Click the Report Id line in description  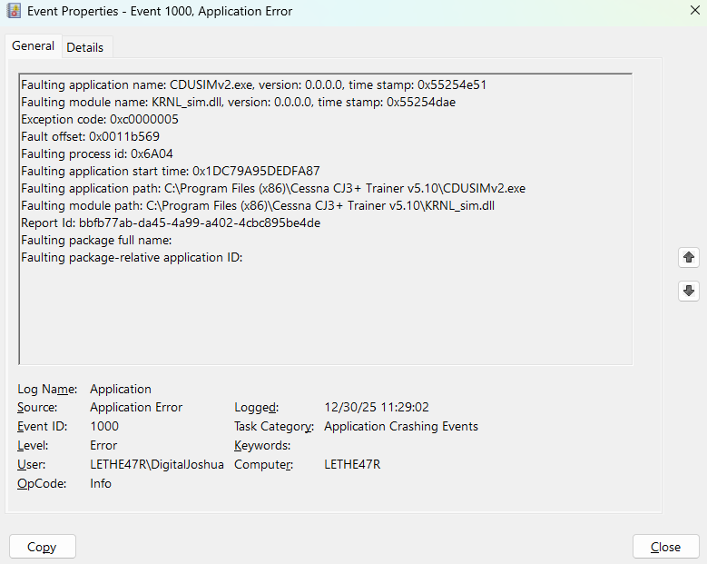171,223
